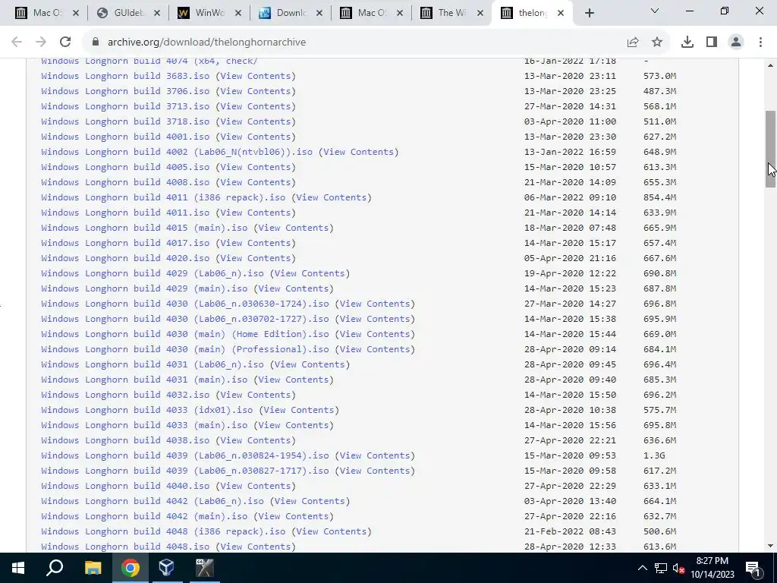Select date 06-Mar-2022 09:10
Viewport: 777px width, 583px height.
[571, 197]
